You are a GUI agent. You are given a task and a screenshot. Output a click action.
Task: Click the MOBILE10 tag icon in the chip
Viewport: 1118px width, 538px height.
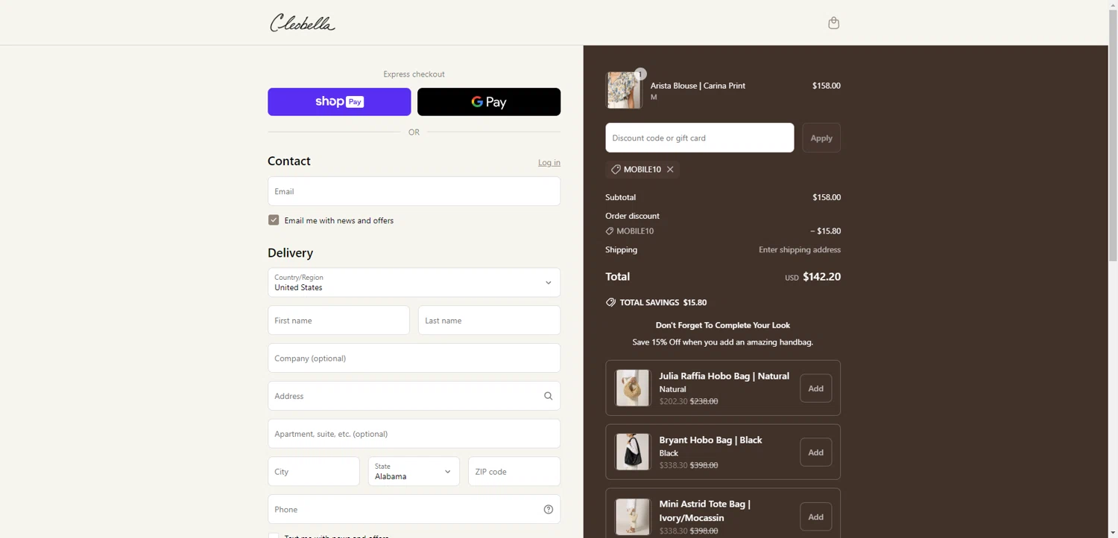[x=616, y=170]
